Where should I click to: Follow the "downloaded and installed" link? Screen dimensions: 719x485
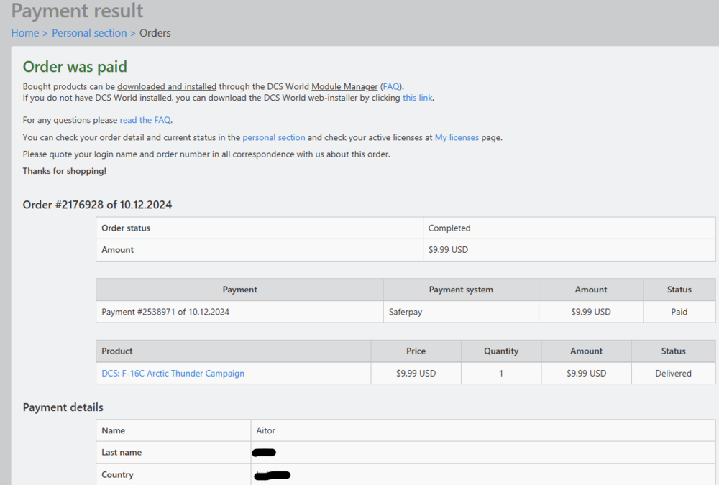click(x=167, y=86)
